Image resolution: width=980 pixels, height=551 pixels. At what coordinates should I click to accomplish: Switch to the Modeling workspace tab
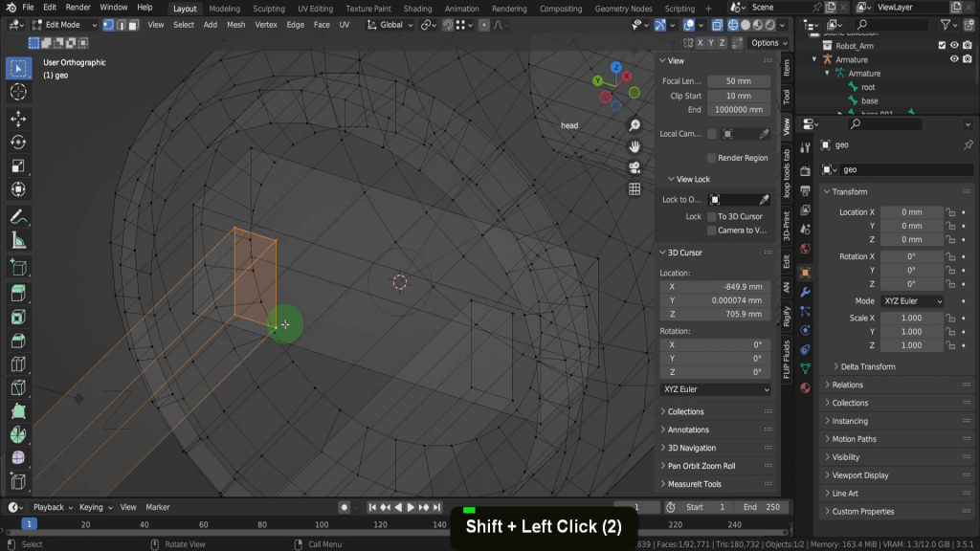click(224, 9)
